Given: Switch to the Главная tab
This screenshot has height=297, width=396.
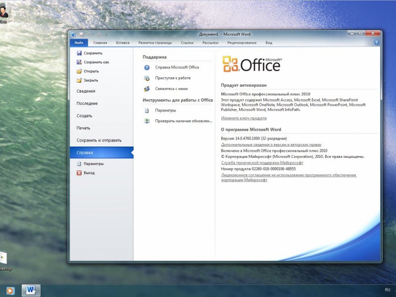Looking at the screenshot, I should click(x=100, y=43).
